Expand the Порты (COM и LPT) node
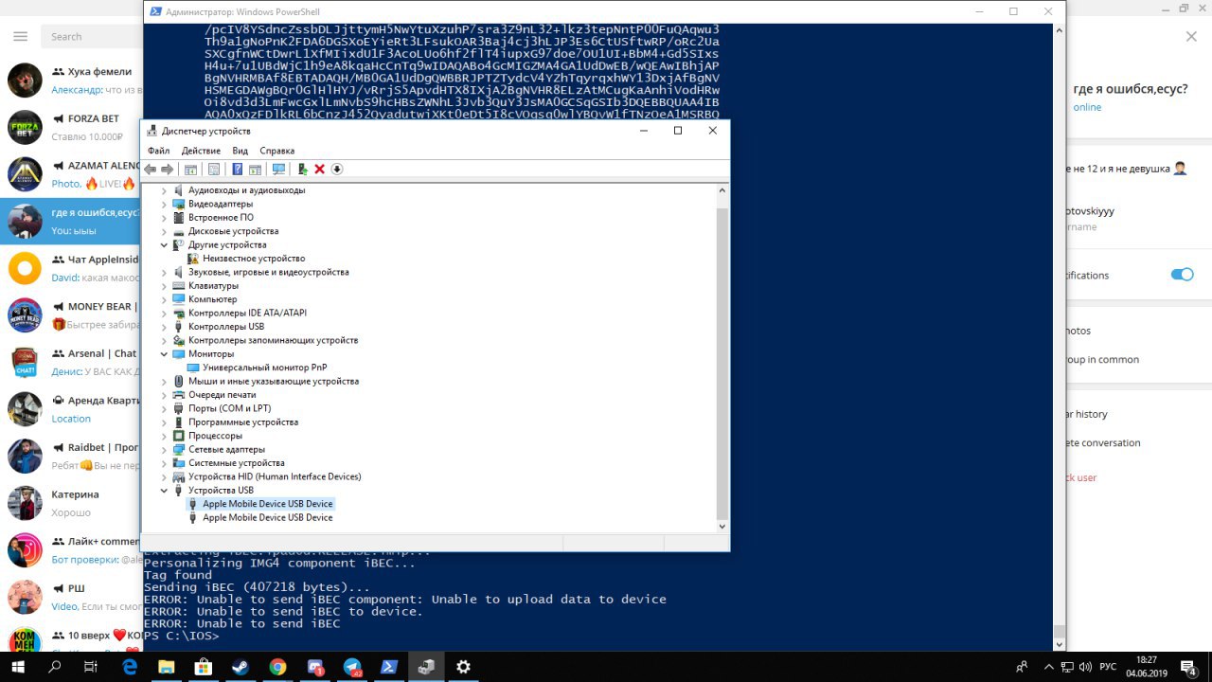The width and height of the screenshot is (1212, 682). coord(164,408)
